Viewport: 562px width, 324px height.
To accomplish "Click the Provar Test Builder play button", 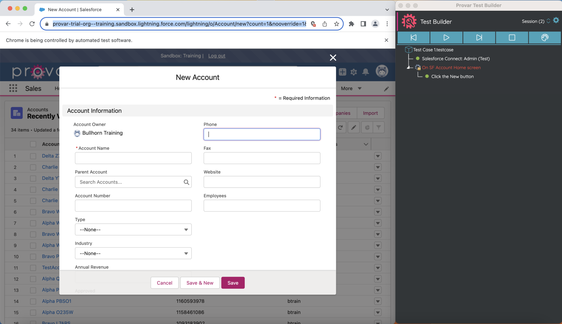I will [446, 38].
